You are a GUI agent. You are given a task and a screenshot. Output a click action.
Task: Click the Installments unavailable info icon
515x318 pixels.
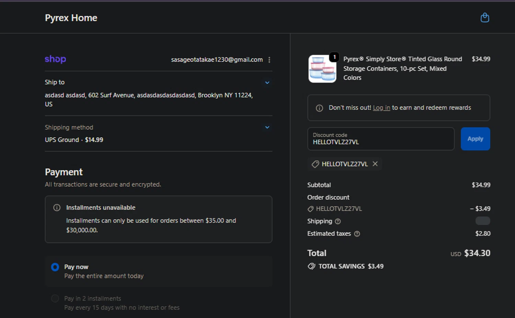tap(57, 208)
